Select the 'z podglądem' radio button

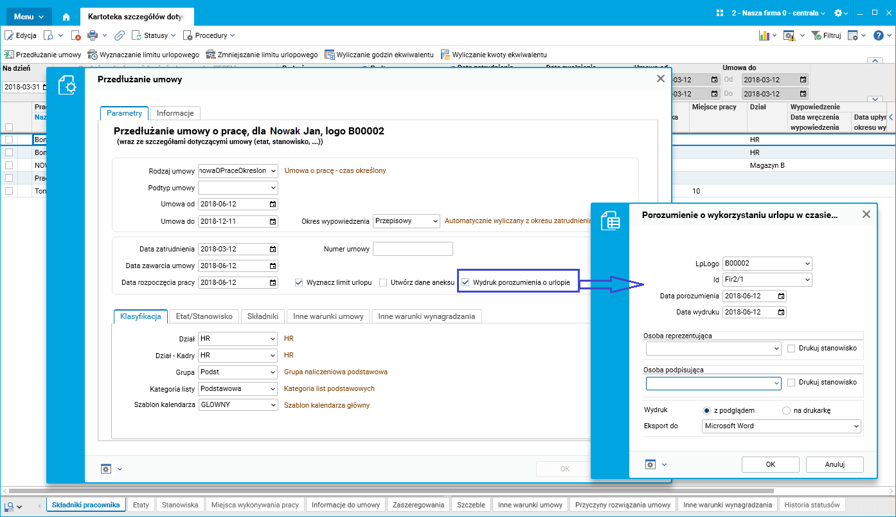(x=707, y=410)
